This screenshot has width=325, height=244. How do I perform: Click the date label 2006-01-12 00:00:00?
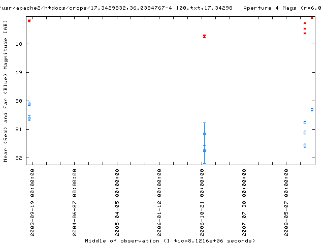tap(159, 202)
